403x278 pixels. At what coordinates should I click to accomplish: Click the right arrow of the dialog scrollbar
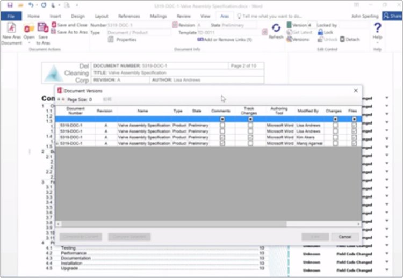(x=358, y=224)
